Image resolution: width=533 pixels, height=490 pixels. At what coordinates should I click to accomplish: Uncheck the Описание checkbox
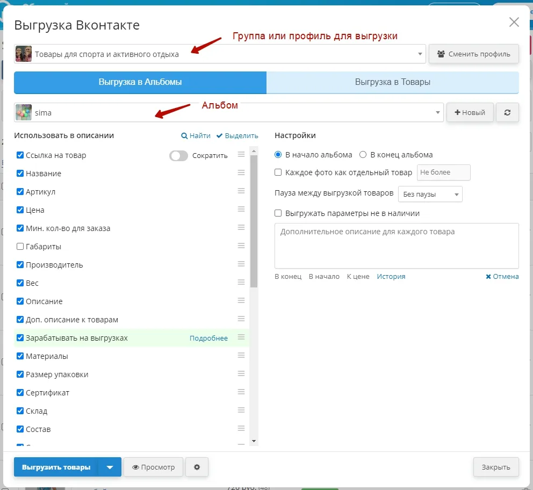[20, 301]
